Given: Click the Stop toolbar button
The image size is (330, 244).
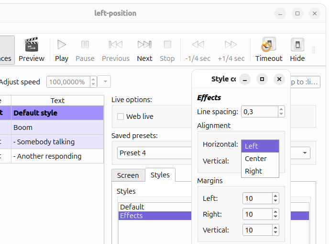Looking at the screenshot, I should (167, 50).
